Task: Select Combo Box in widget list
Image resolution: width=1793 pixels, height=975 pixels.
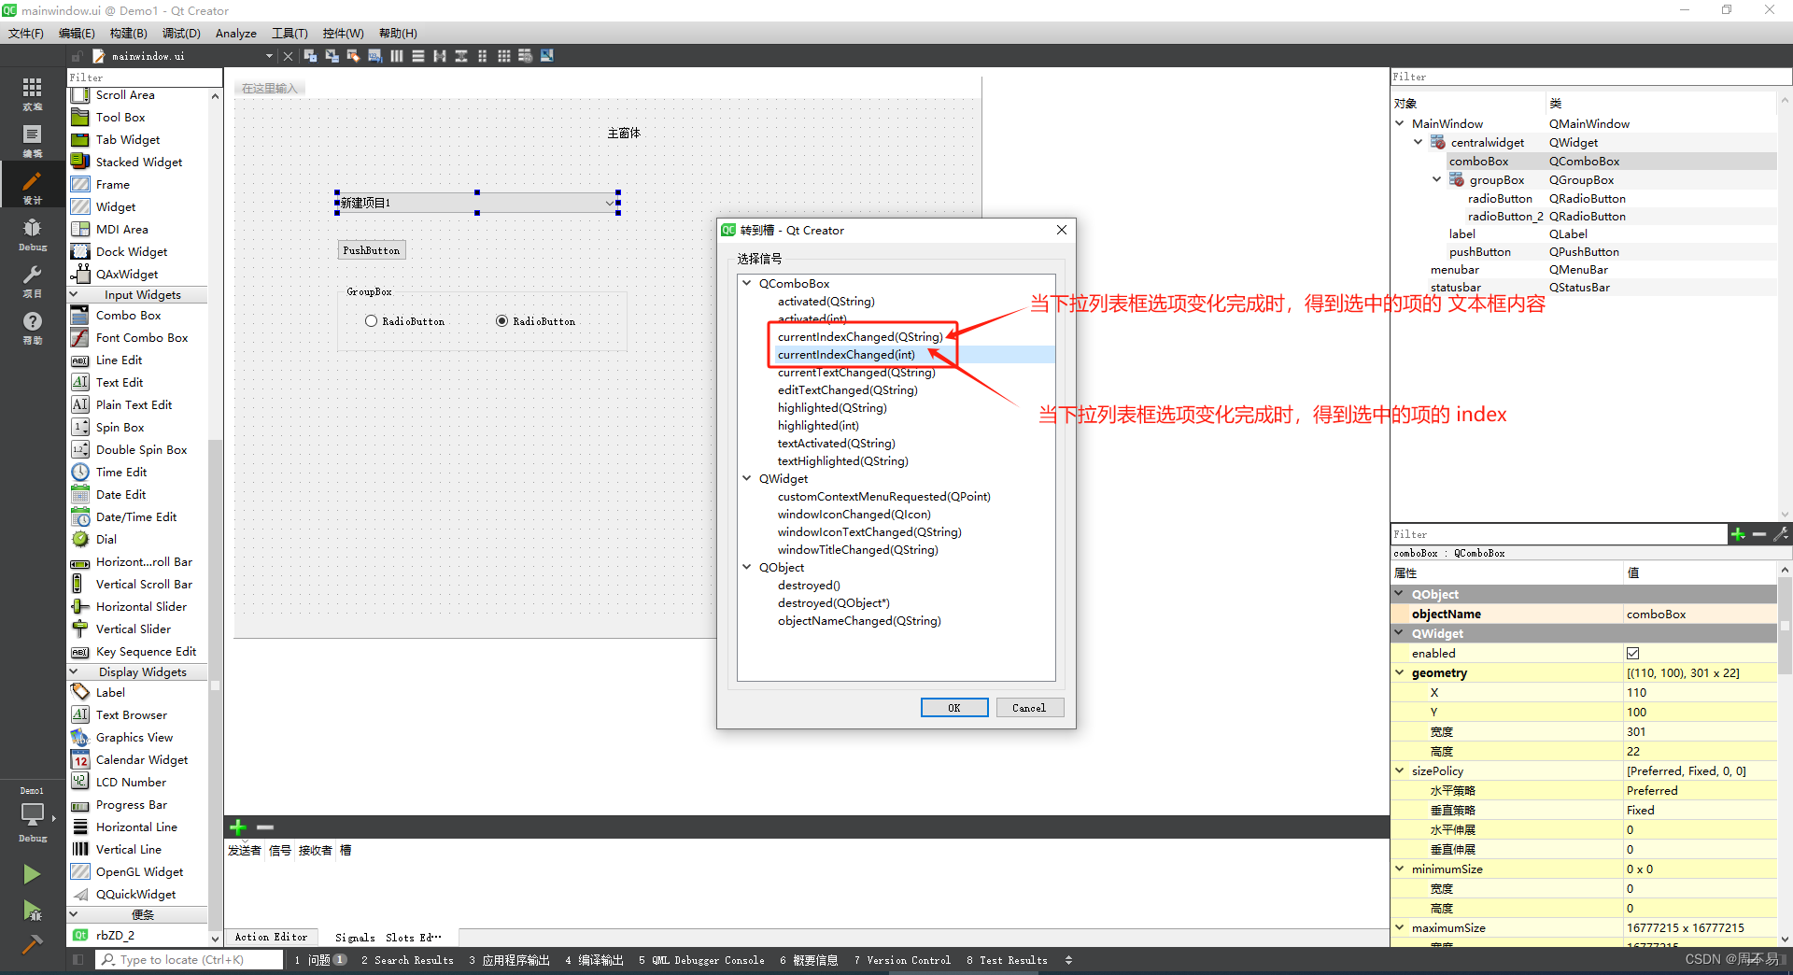Action: [x=128, y=316]
